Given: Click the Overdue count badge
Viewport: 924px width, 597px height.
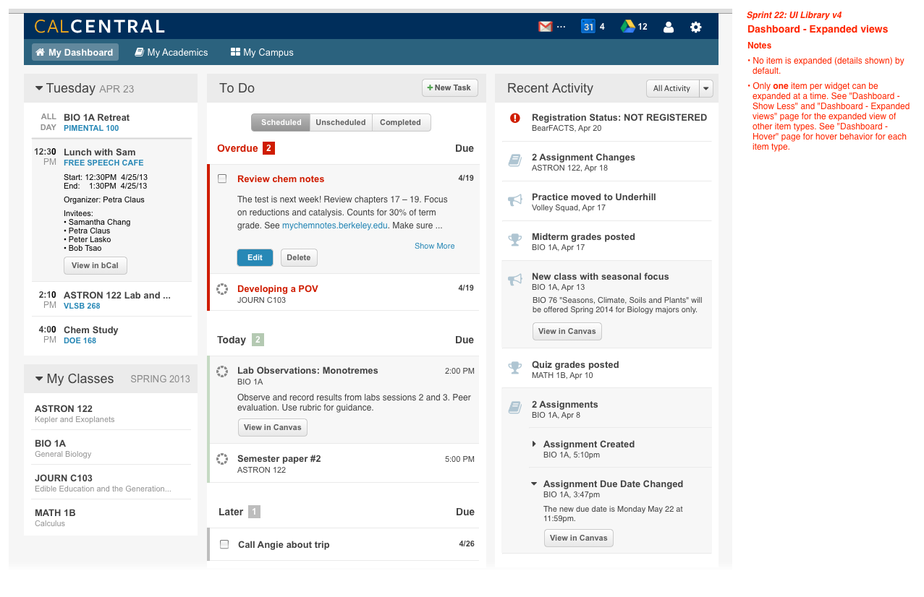Looking at the screenshot, I should [x=268, y=148].
